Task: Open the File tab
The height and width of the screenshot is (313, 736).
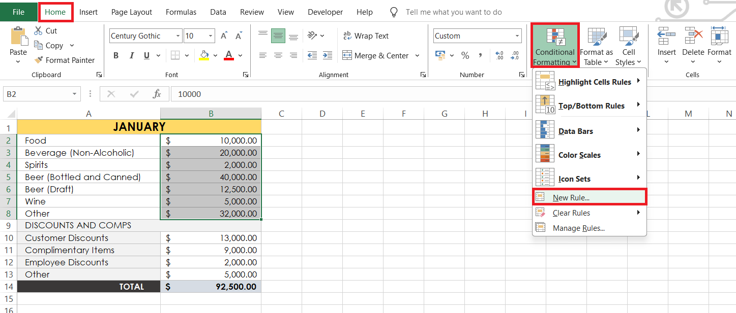Action: pos(18,12)
